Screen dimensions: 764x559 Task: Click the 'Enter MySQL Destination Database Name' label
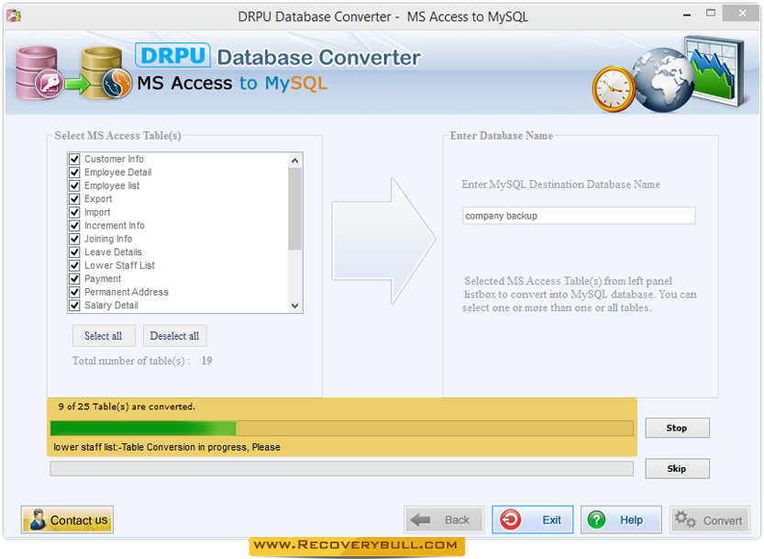click(560, 184)
